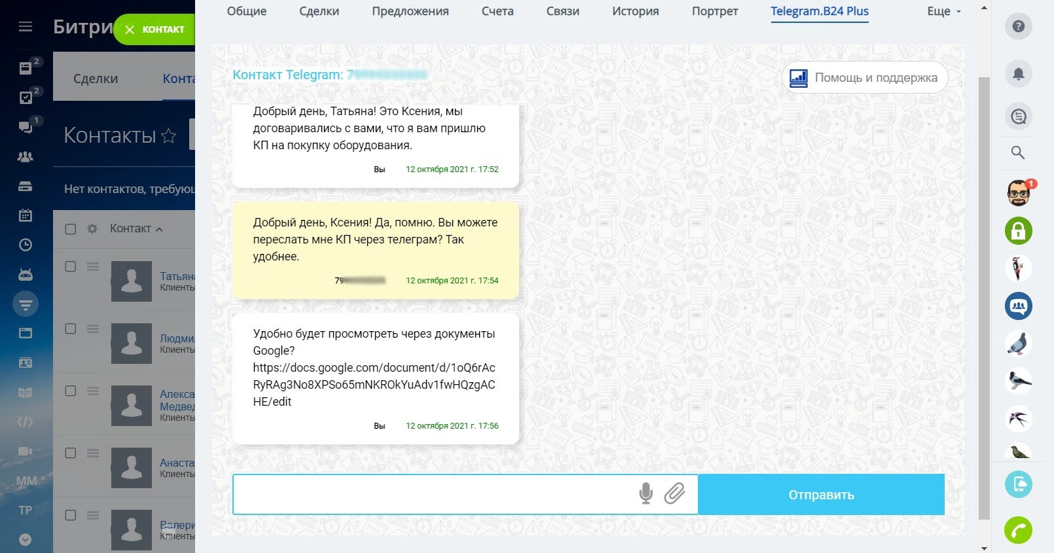Open the news feed icon with badge 2
Screen dimensions: 1054x553
(26, 68)
